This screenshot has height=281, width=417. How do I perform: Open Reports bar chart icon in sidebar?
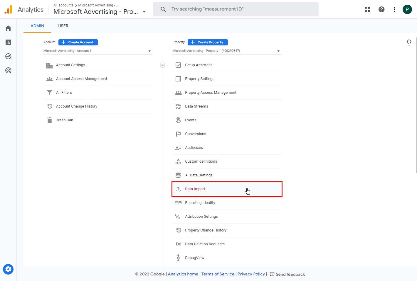(8, 42)
